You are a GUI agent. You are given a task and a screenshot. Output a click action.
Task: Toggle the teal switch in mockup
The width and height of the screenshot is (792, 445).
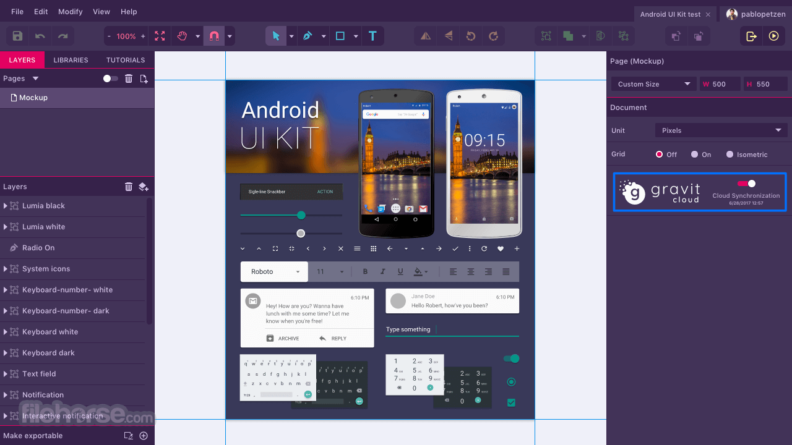[x=512, y=358]
